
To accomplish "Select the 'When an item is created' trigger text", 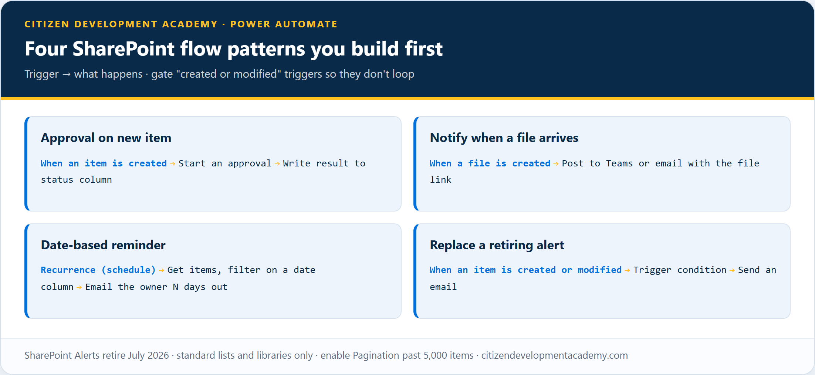I will coord(104,163).
